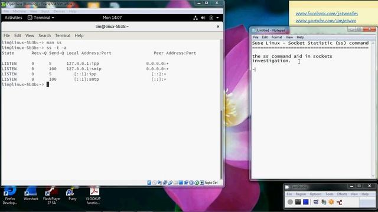Open the terminal Search menu
Viewport: 378px width, 212px height.
pyautogui.click(x=45, y=35)
